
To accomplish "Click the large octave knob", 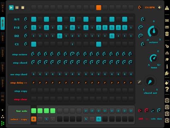I will [x=154, y=32].
